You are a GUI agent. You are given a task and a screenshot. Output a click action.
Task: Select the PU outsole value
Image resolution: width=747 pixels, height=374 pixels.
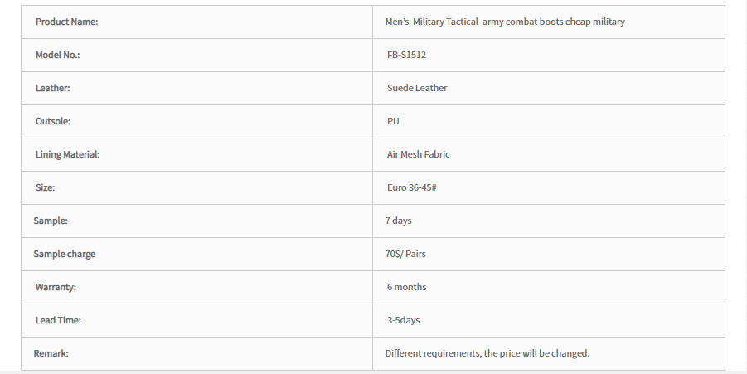[393, 121]
